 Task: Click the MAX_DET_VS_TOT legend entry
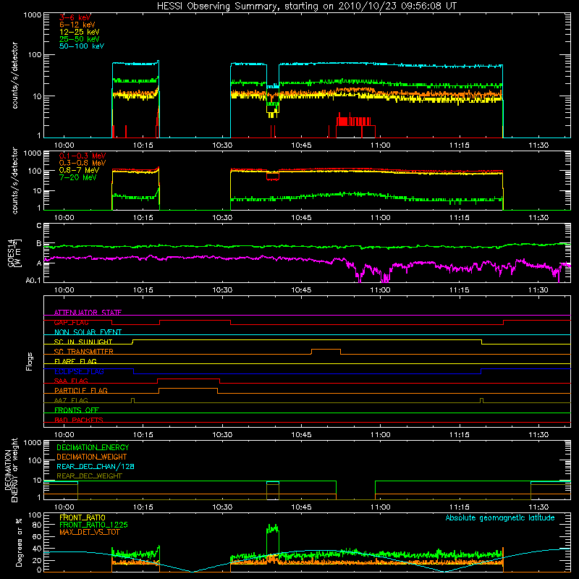[89, 532]
